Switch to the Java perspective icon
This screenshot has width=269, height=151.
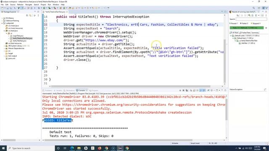(x=264, y=8)
